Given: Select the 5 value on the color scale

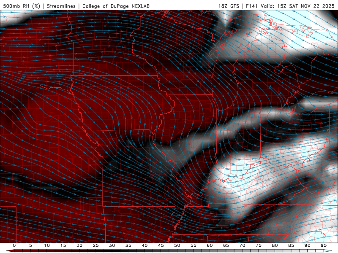Looking at the screenshot, I should (30, 245).
